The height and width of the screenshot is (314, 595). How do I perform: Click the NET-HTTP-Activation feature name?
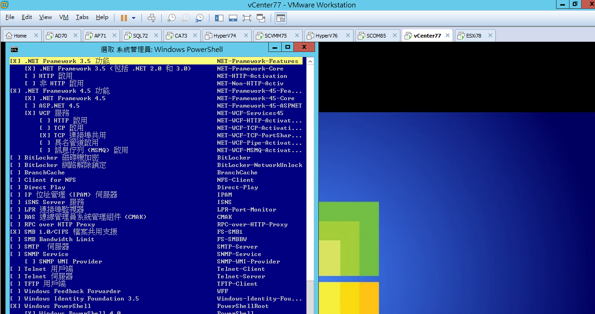252,76
